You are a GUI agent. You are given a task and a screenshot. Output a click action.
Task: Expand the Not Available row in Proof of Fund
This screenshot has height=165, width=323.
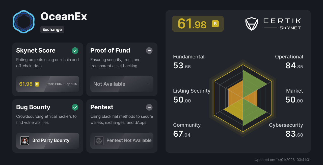(x=122, y=84)
